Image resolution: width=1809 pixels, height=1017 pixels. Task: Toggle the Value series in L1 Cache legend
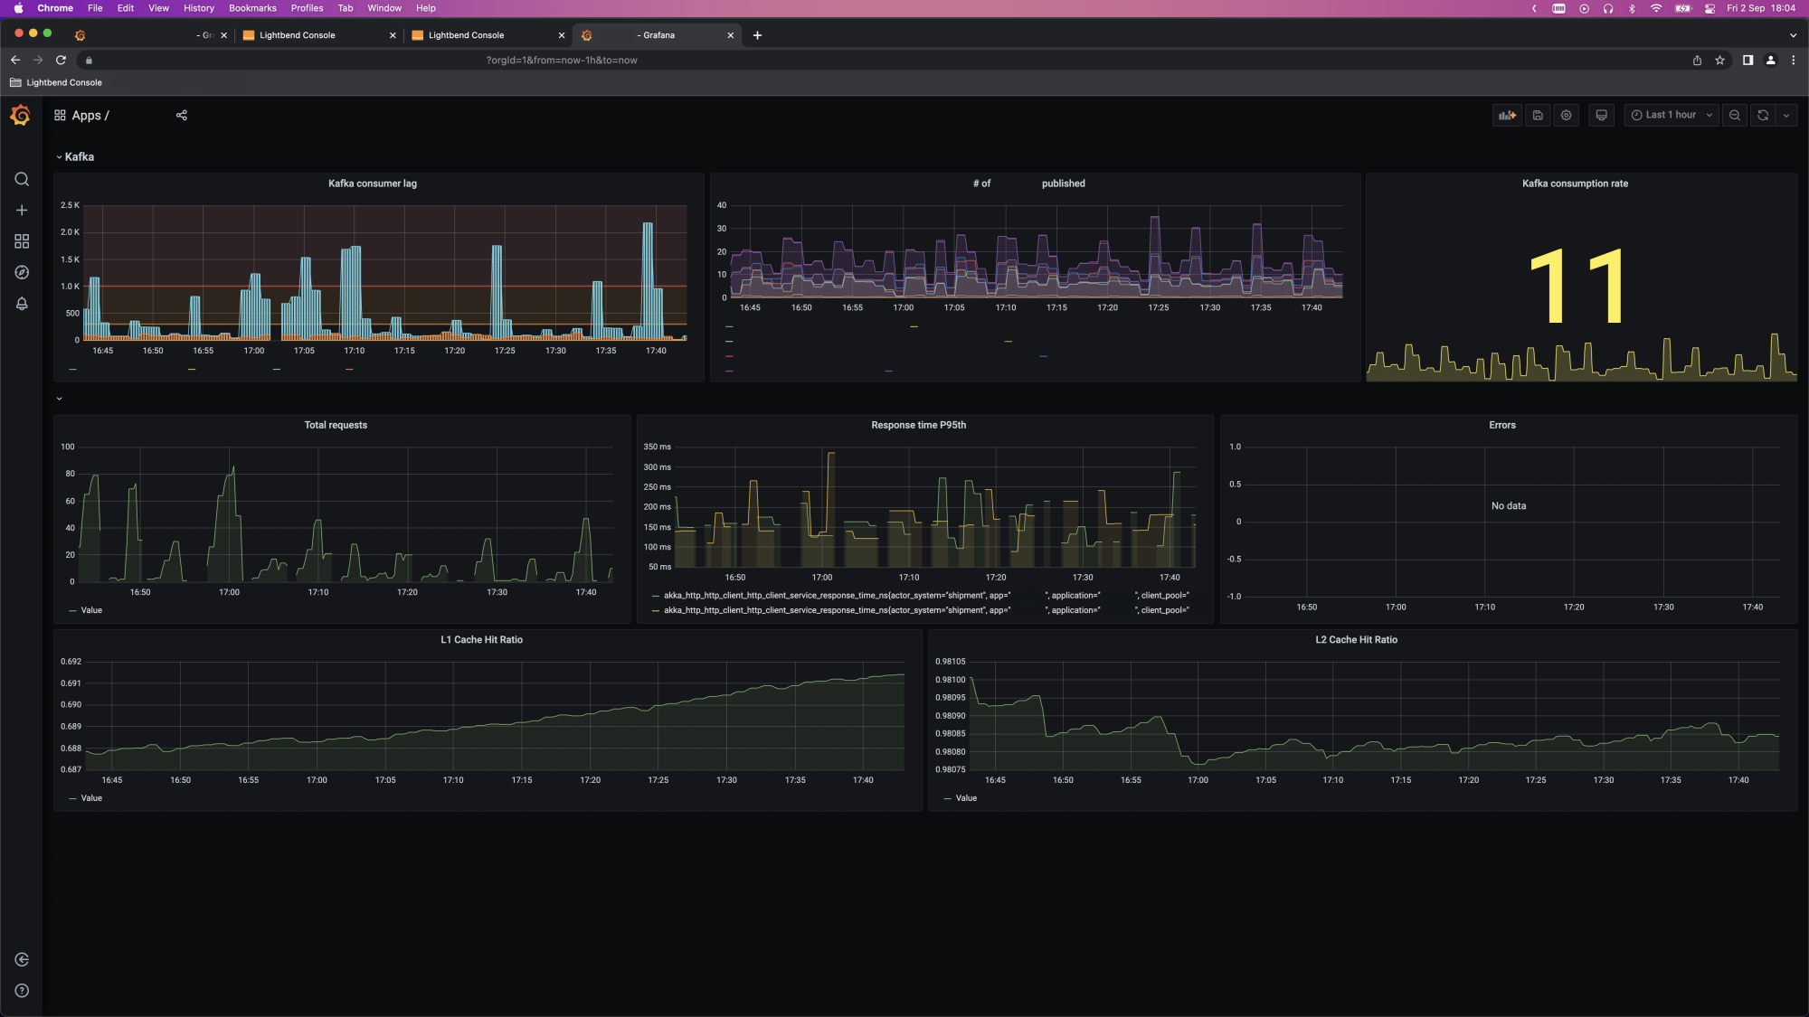point(91,798)
